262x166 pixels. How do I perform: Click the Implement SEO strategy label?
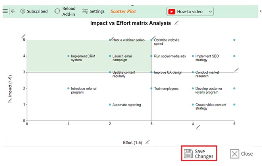click(207, 58)
